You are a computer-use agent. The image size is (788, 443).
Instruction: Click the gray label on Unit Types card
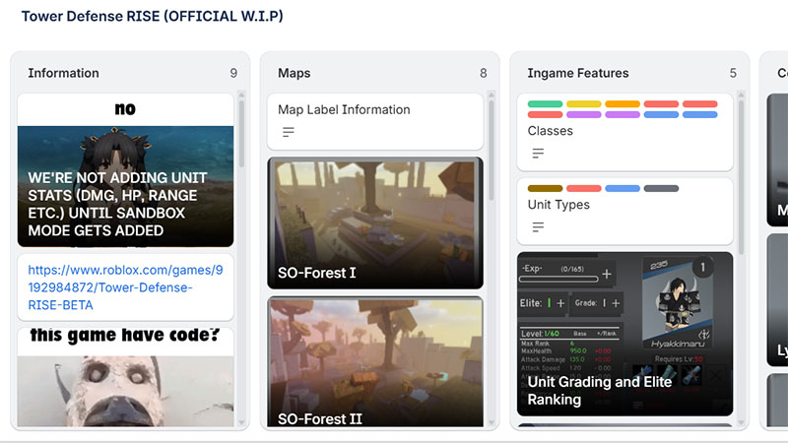[x=661, y=188]
